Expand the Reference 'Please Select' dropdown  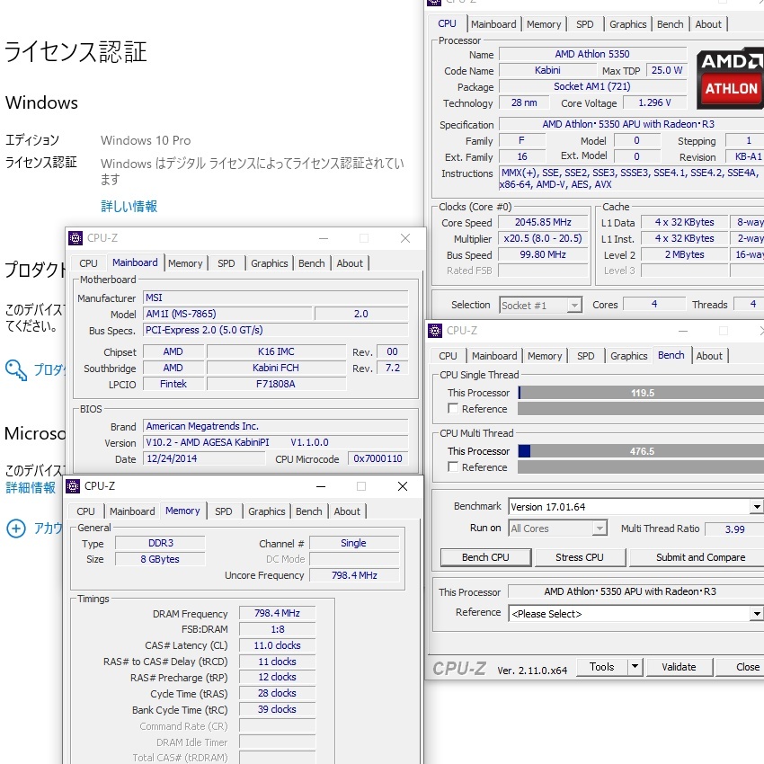pos(756,614)
